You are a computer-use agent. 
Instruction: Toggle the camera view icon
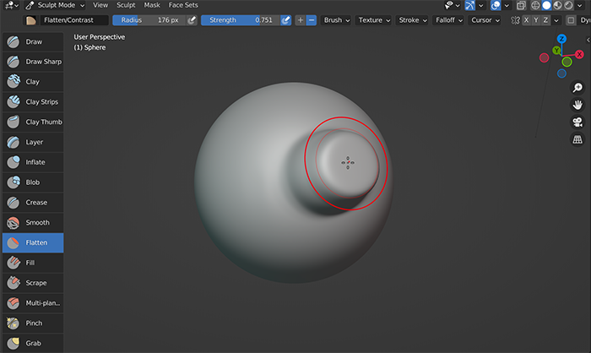577,122
